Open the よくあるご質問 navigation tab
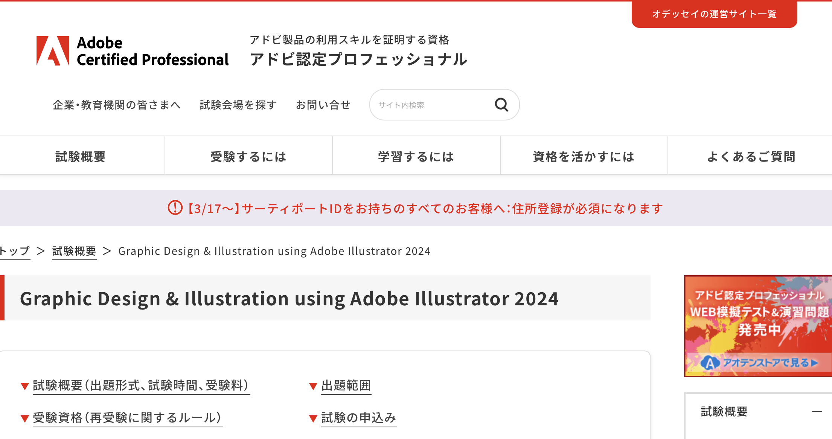Viewport: 832px width, 439px height. [751, 157]
